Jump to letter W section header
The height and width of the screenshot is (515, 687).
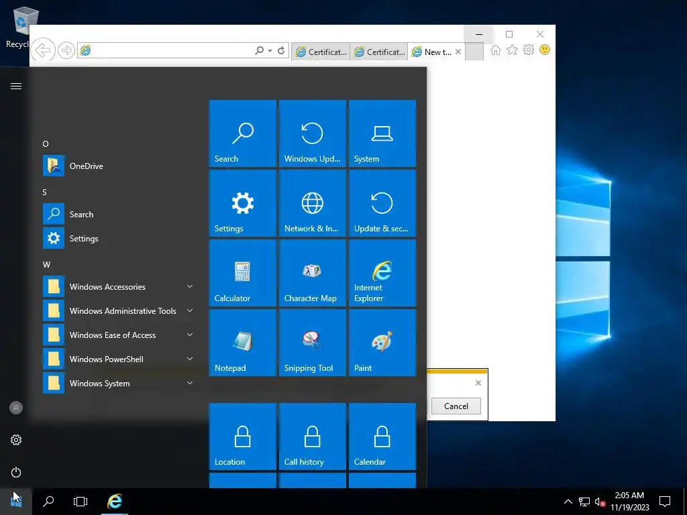point(46,264)
